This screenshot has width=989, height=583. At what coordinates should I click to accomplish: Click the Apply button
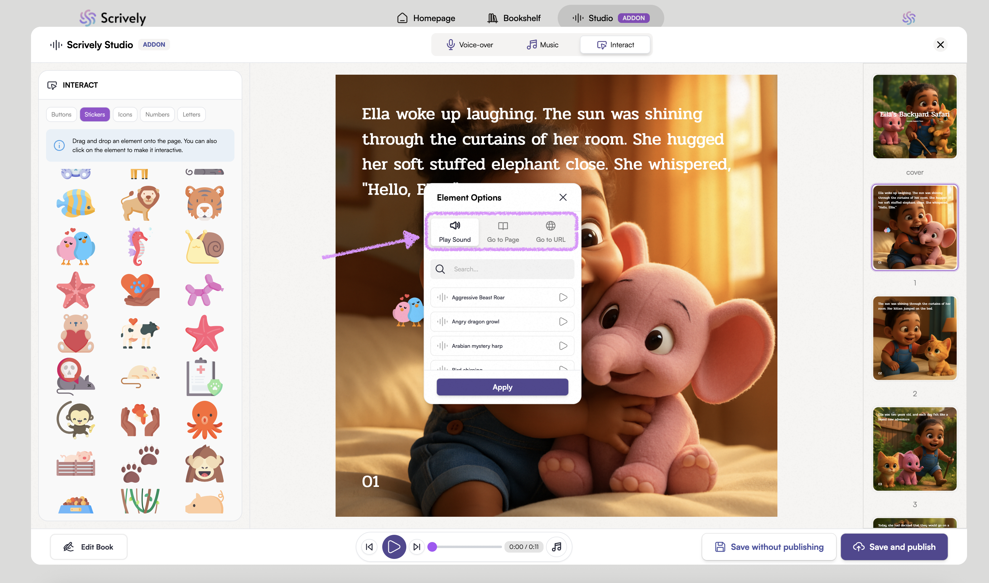[502, 387]
